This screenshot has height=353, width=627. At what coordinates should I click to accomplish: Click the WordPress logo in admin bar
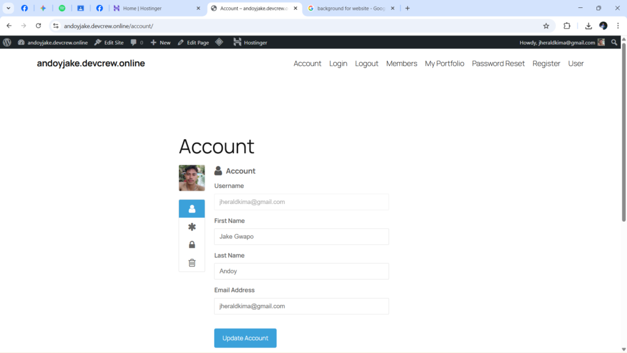[x=7, y=42]
